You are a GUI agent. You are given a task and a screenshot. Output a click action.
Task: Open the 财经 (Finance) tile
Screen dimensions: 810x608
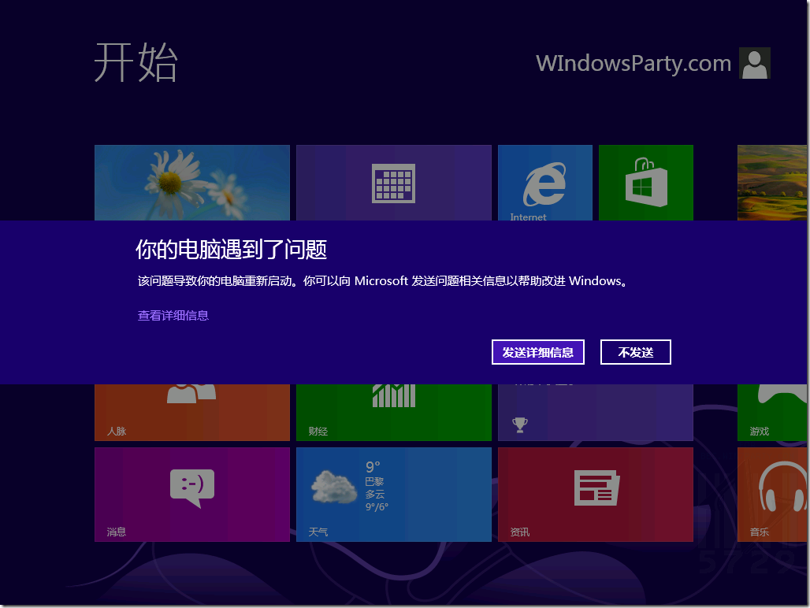394,410
